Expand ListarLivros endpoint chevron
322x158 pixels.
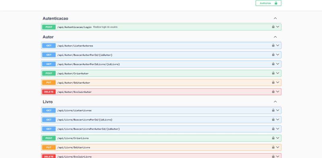click(278, 110)
